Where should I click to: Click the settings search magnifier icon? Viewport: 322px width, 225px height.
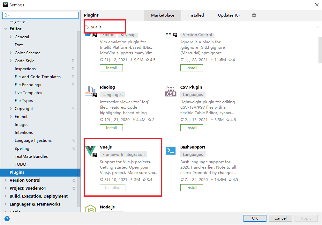[x=6, y=15]
